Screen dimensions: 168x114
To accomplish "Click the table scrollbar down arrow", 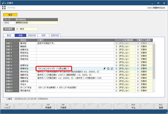I will click(x=154, y=91).
